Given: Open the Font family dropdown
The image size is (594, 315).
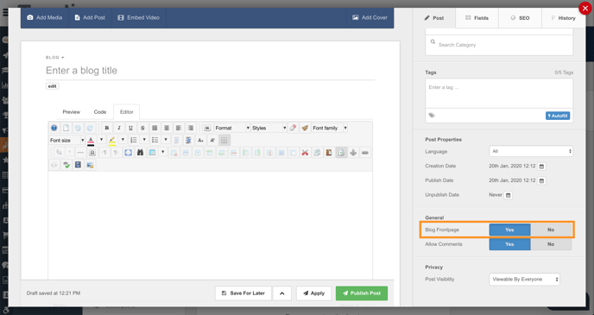Looking at the screenshot, I should pos(330,128).
